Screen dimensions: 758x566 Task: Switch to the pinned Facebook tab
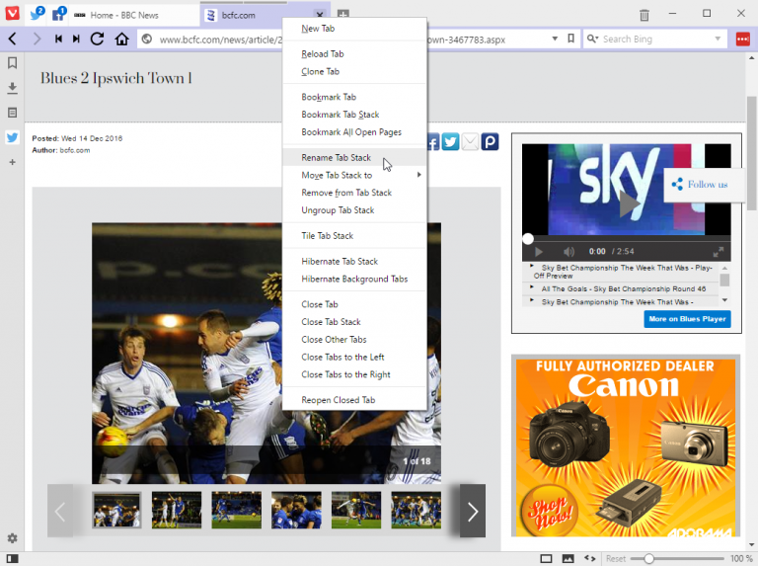pos(59,14)
